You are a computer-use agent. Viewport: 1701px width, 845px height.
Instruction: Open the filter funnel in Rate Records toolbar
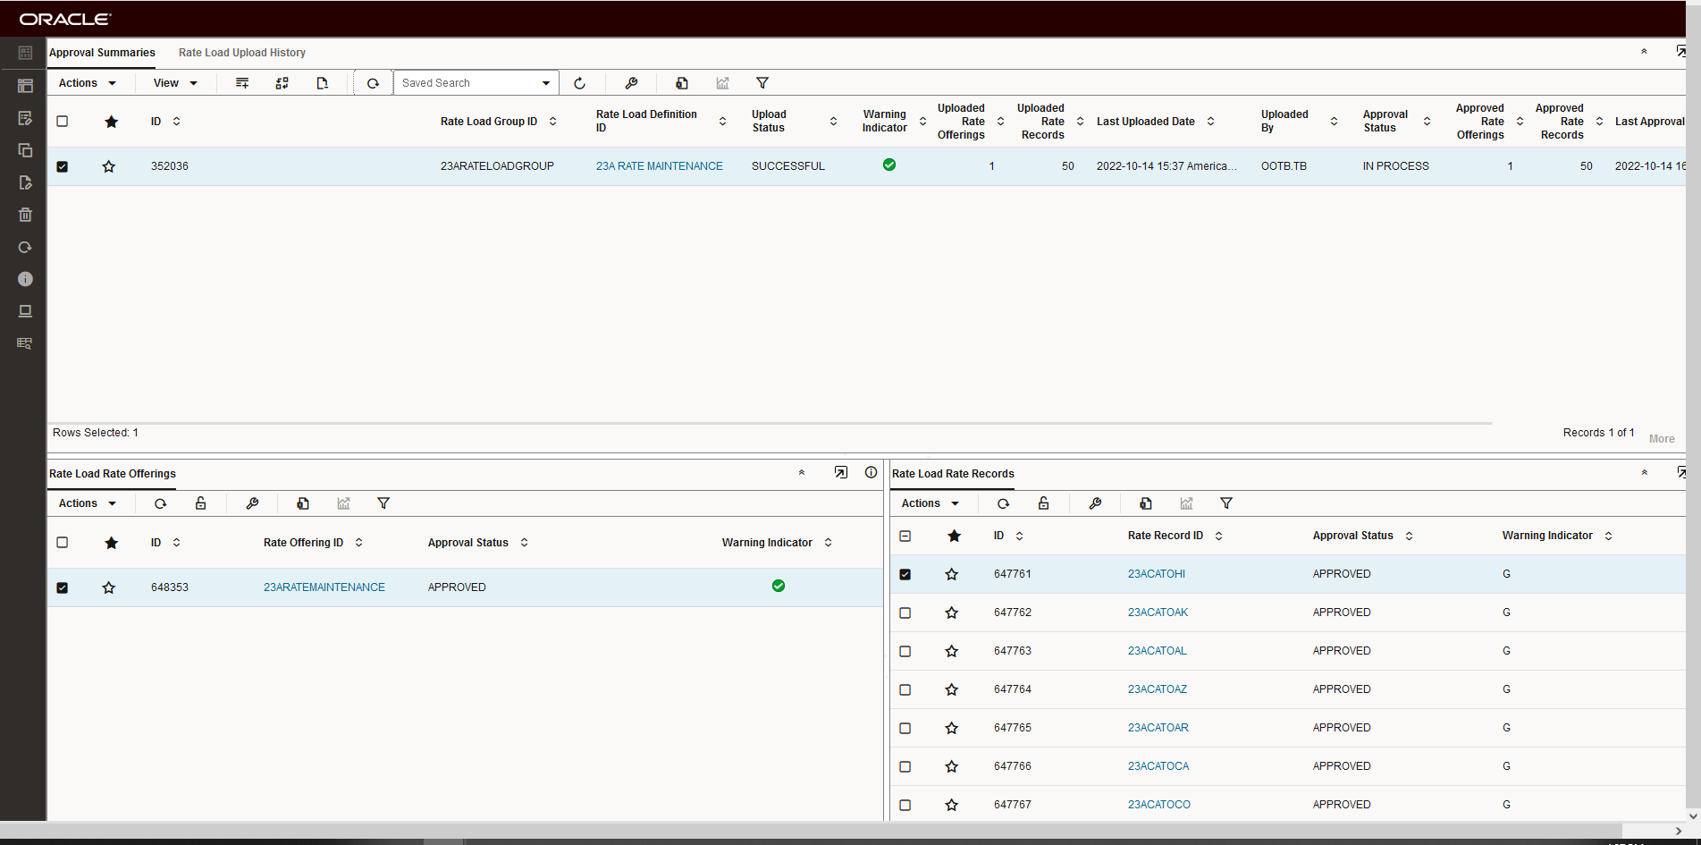click(1226, 503)
